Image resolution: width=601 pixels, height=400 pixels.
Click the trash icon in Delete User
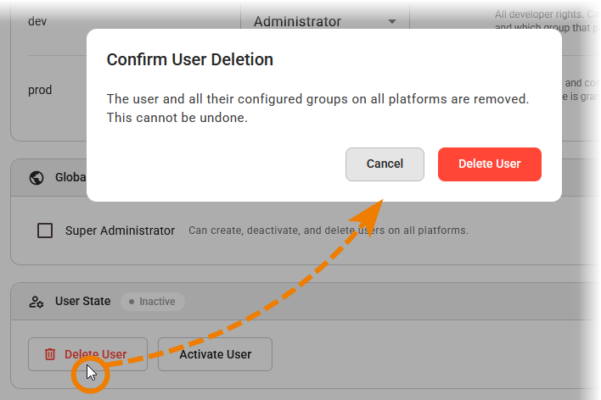click(x=50, y=354)
